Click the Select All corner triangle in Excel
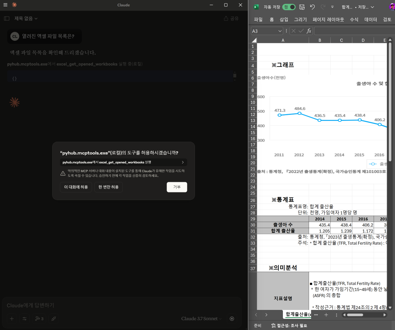The width and height of the screenshot is (395, 330). (x=254, y=40)
